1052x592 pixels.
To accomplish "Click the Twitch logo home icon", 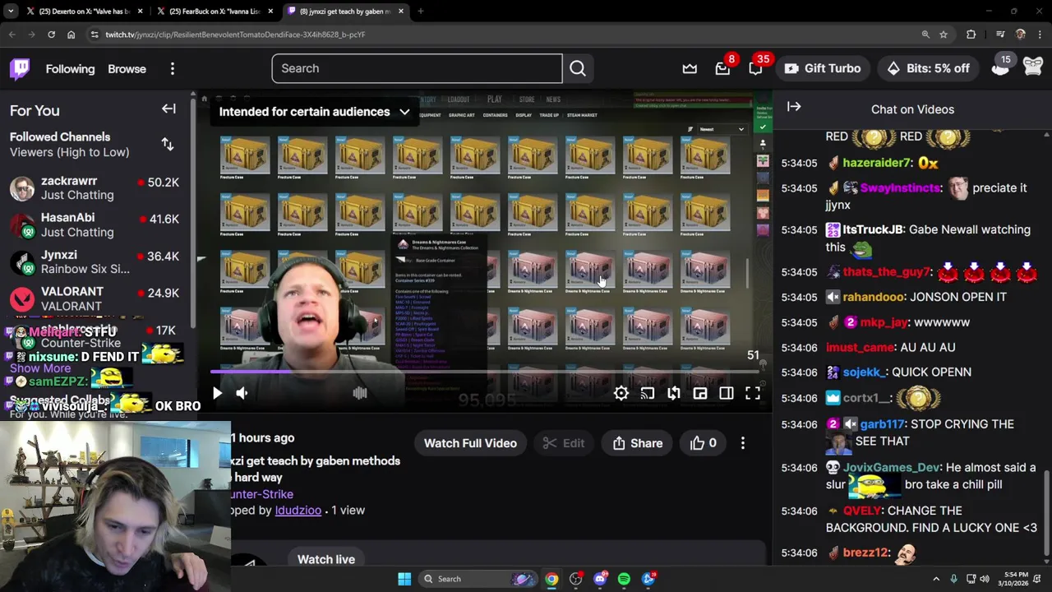I will [21, 68].
